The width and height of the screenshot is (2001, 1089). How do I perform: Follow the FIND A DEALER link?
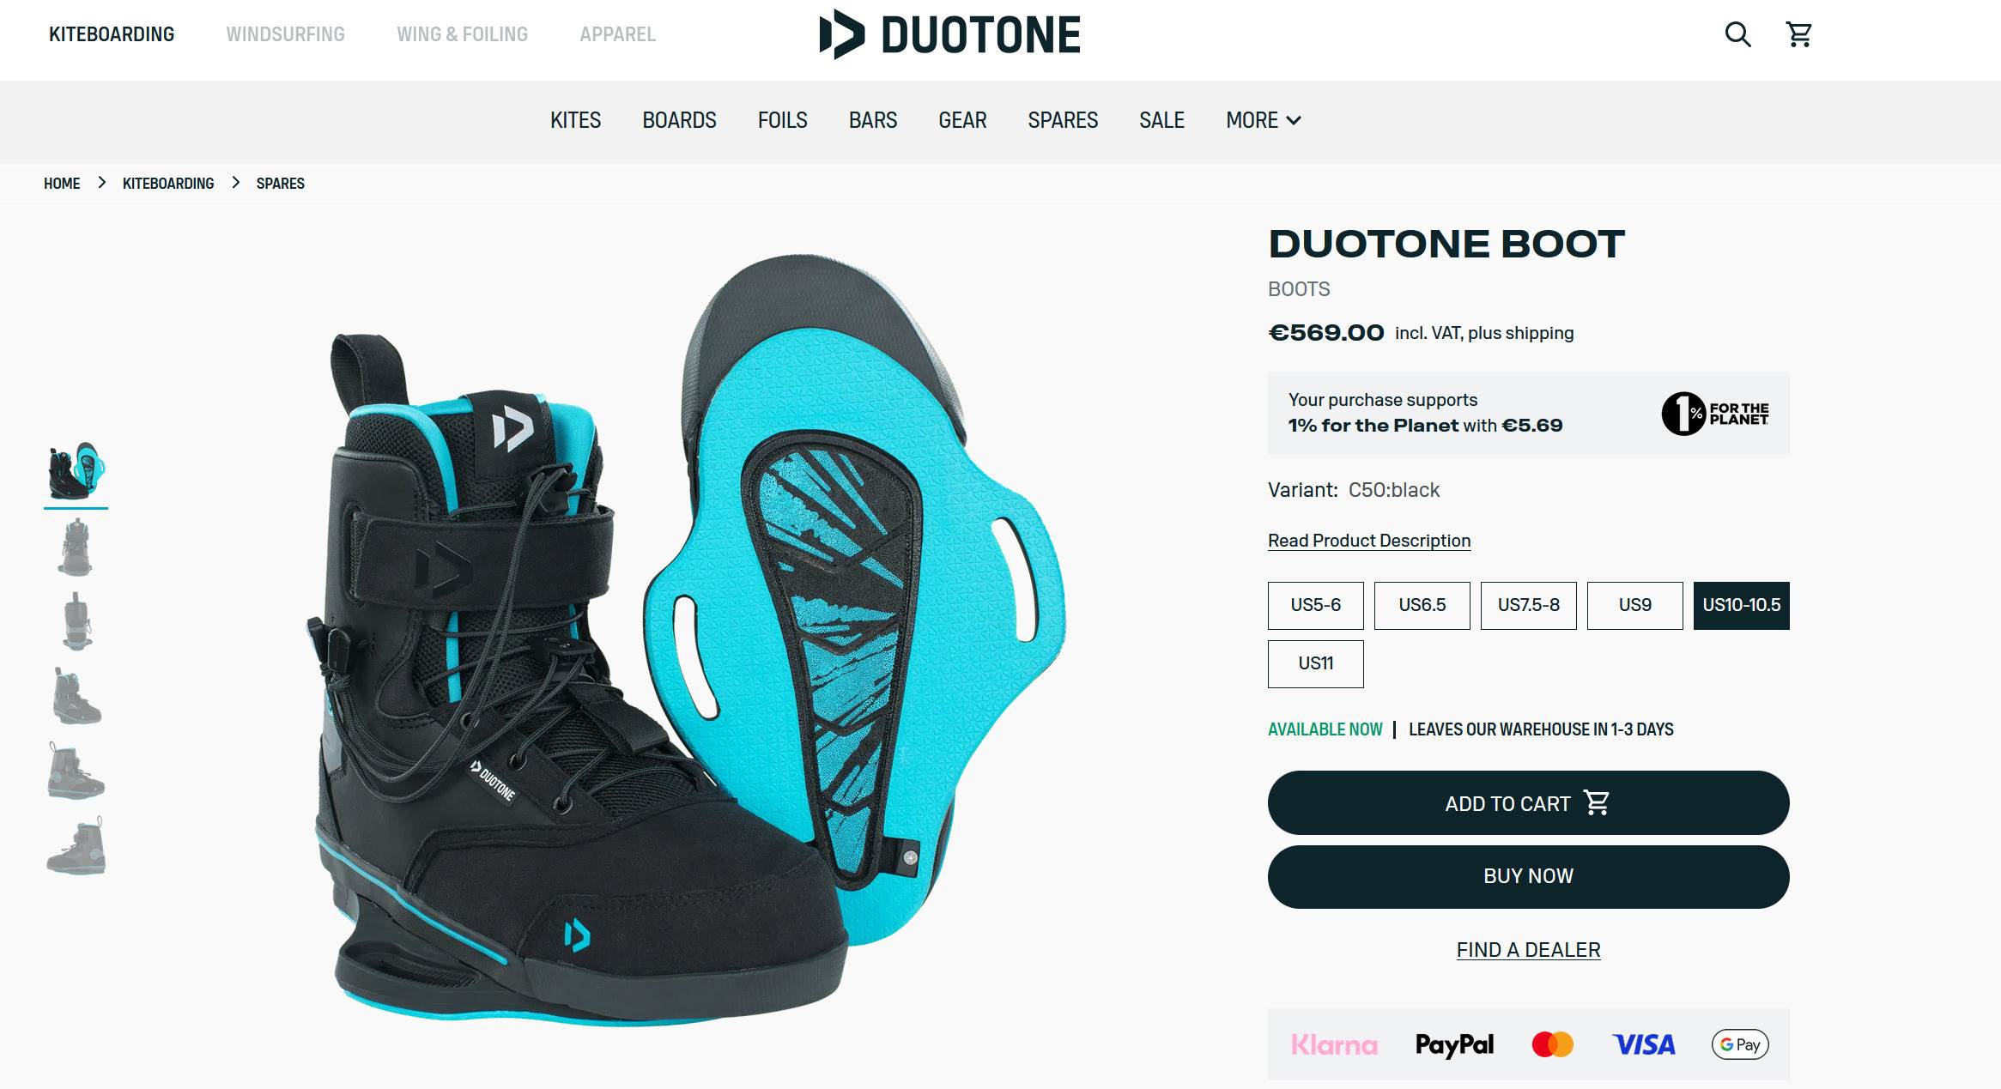point(1528,950)
